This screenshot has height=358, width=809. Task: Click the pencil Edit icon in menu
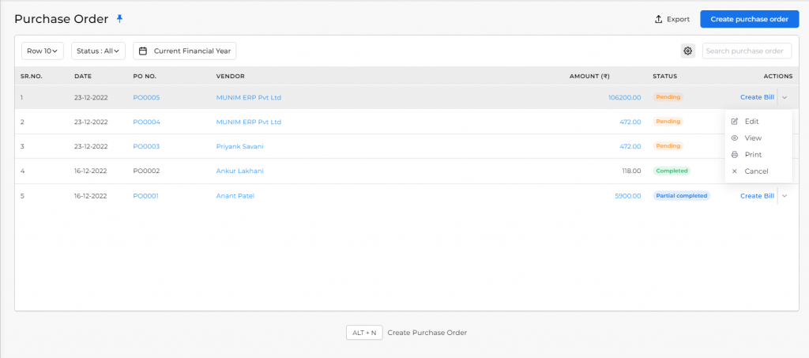click(735, 121)
